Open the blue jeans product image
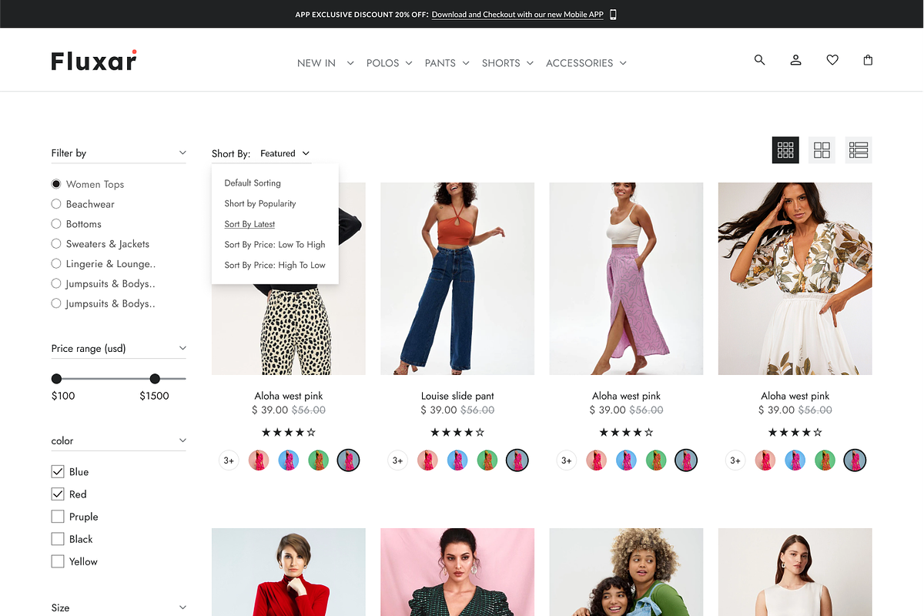 coord(457,279)
